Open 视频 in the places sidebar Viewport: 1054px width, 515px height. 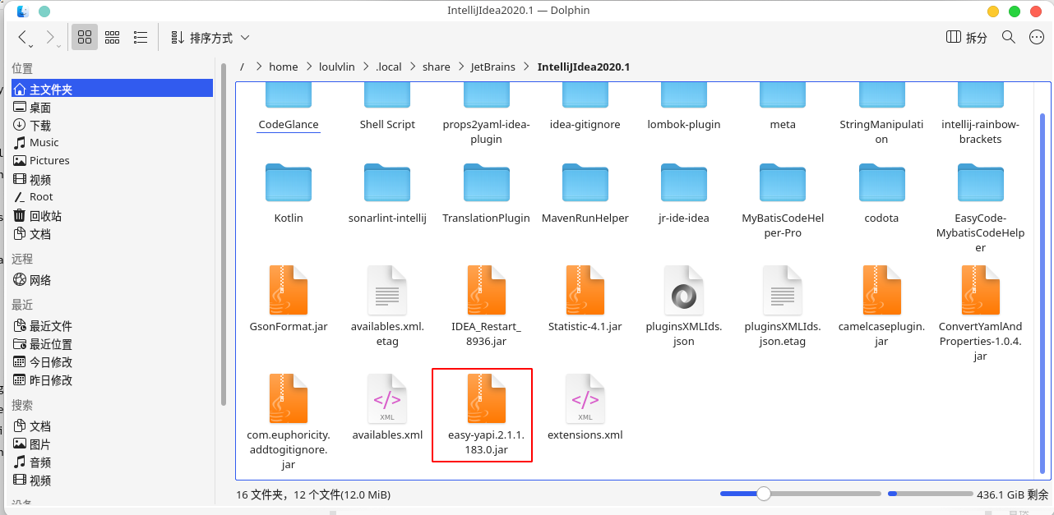pos(112,179)
